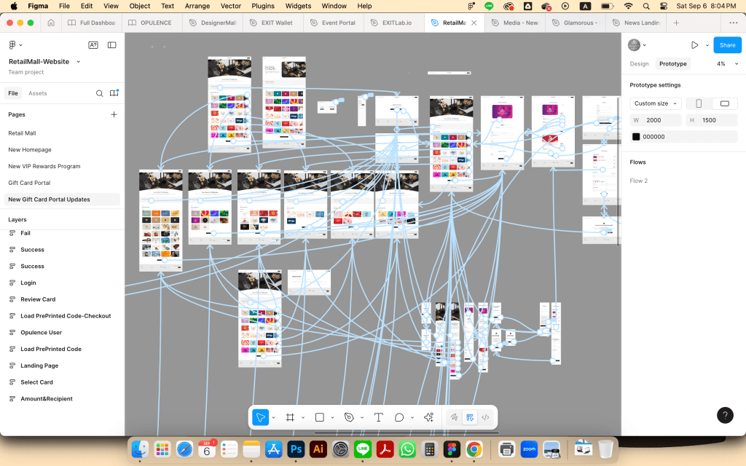Open the Custom size device dropdown
Viewport: 746px width, 466px height.
click(x=655, y=103)
